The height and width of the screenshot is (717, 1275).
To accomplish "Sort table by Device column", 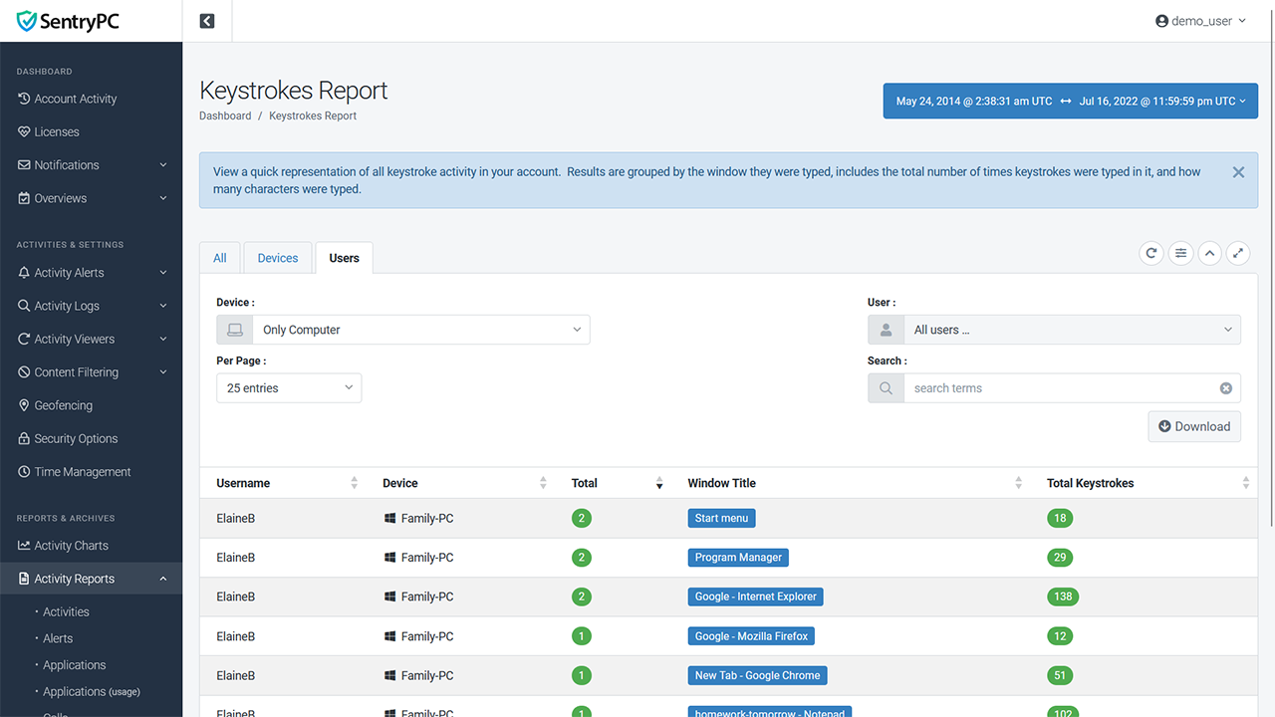I will pos(465,483).
